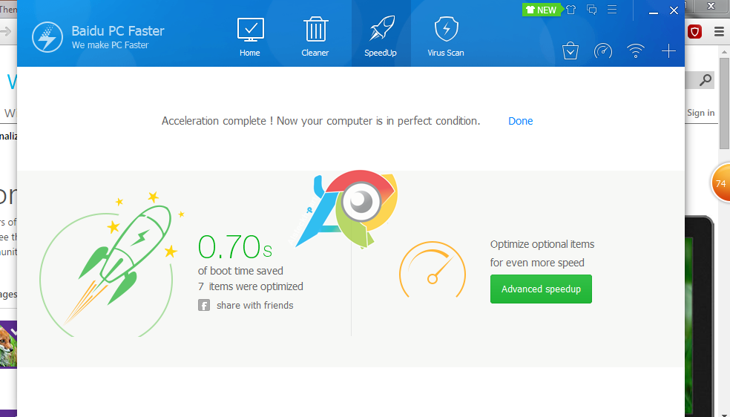The width and height of the screenshot is (730, 417).
Task: Click the browser vertical scrollbar
Action: 724,103
